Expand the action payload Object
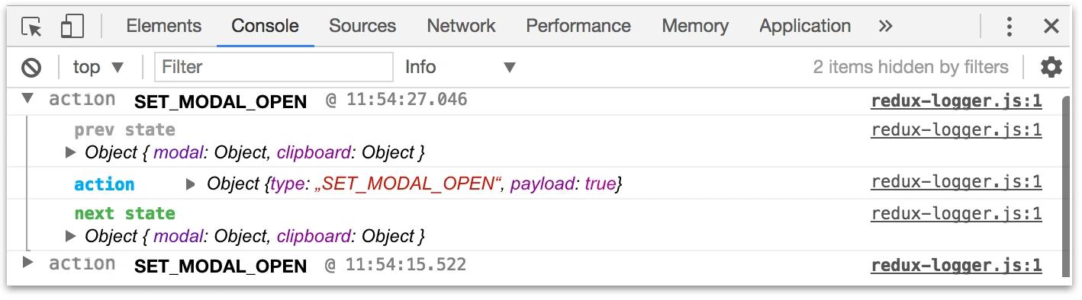Viewport: 1082px width, 300px height. click(192, 184)
